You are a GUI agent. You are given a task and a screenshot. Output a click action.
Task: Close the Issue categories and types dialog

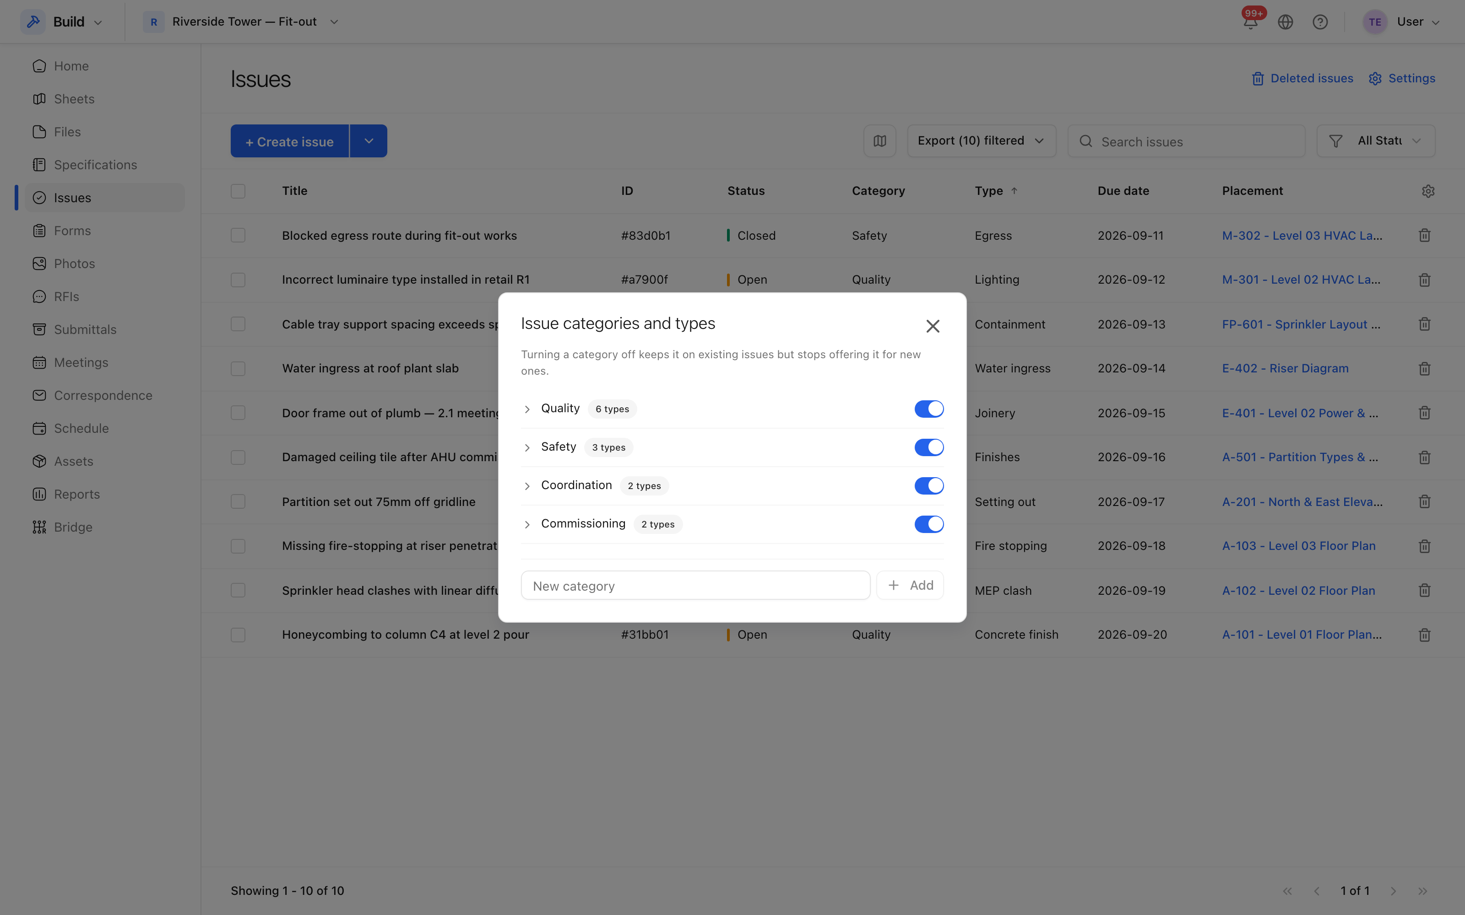pyautogui.click(x=932, y=326)
